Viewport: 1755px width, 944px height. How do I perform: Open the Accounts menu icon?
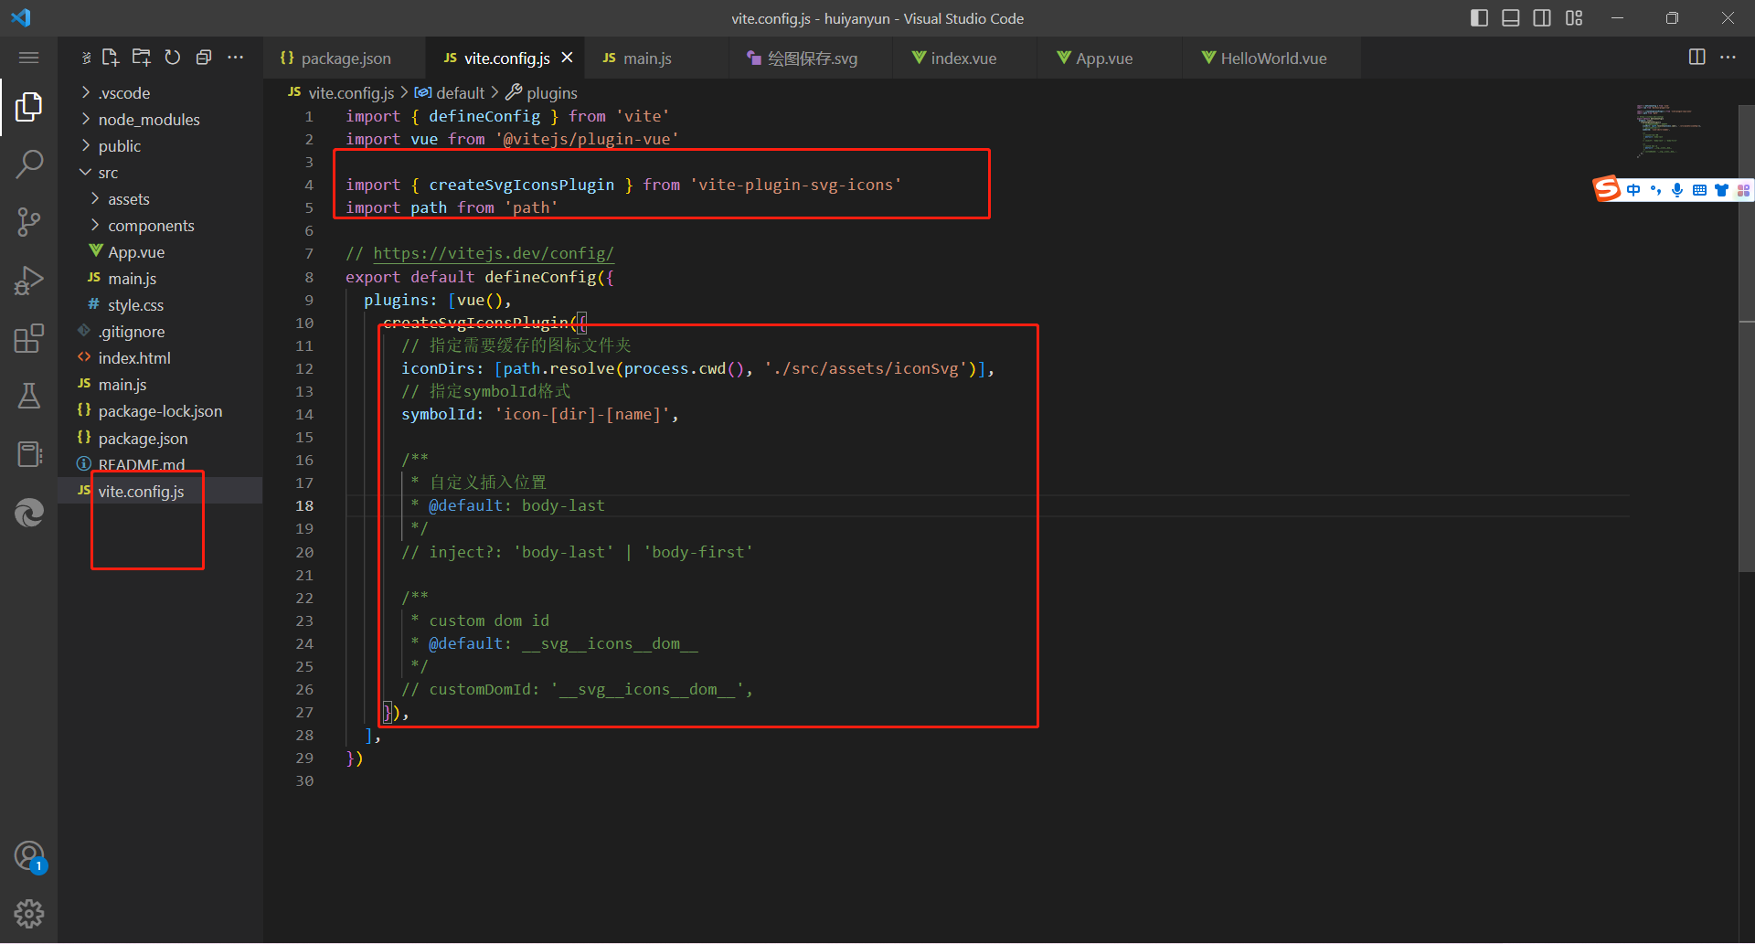pos(28,856)
